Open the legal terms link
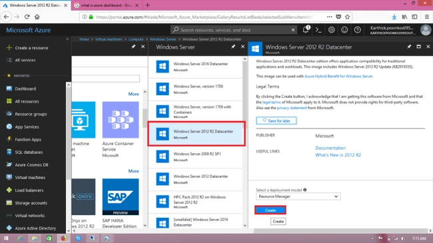This screenshot has height=243, width=433. point(271,102)
